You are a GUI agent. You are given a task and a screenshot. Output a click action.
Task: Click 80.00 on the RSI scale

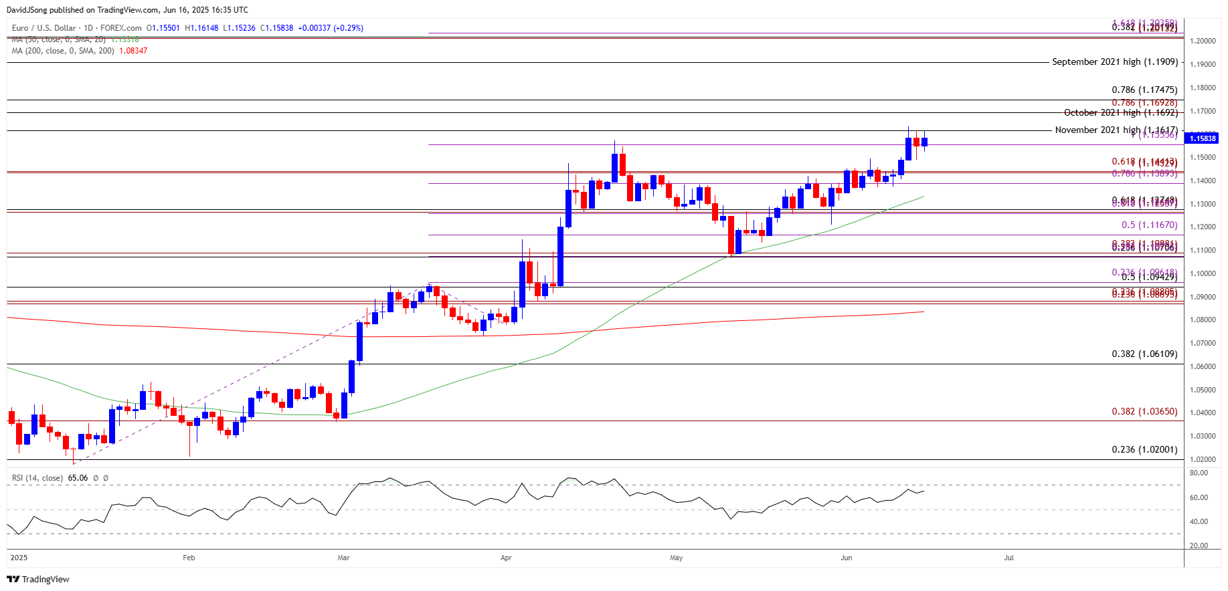[x=1199, y=473]
